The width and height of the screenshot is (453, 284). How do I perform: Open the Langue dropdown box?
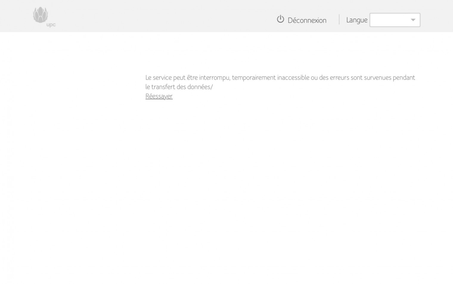395,20
